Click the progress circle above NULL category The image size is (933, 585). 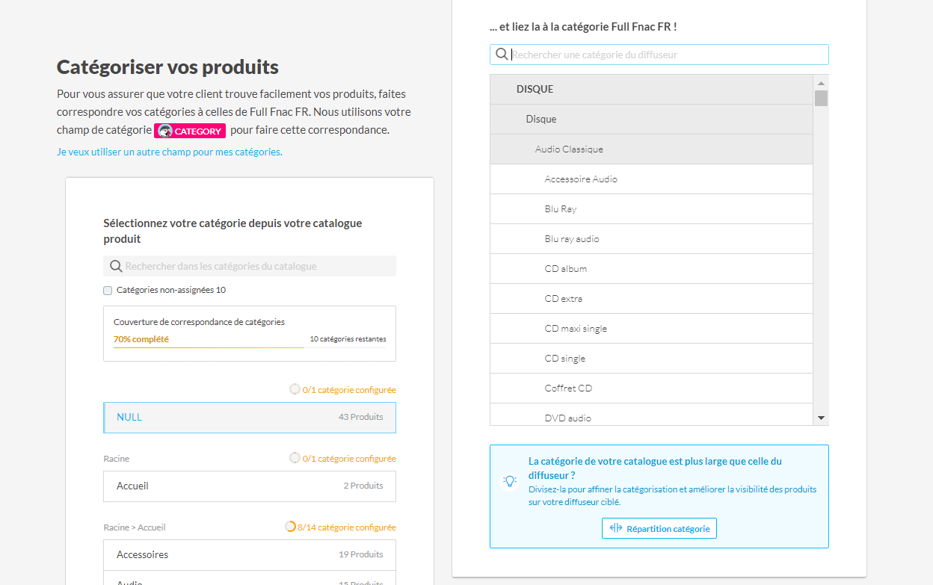[295, 389]
